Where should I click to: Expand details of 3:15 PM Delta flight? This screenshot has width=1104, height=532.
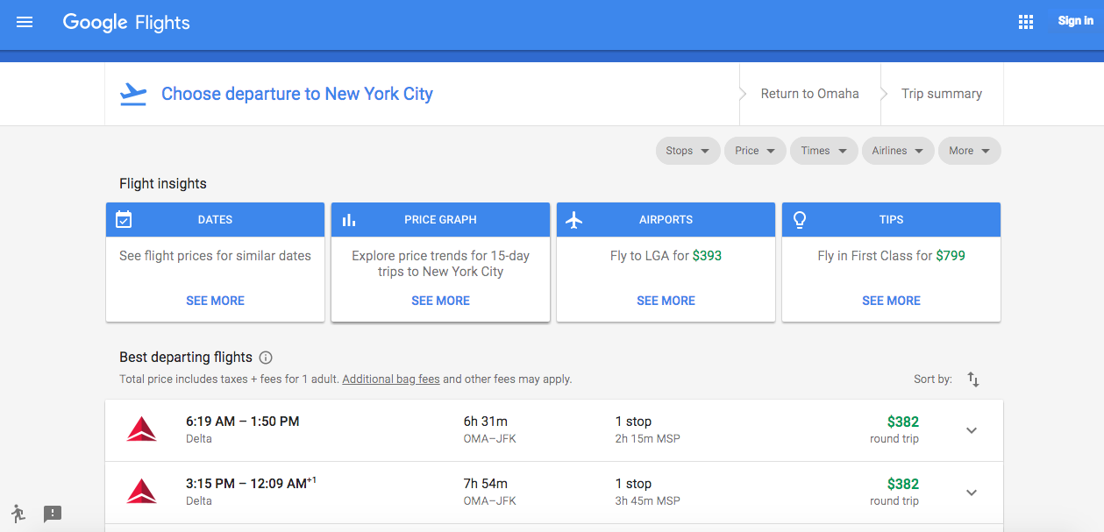[972, 493]
